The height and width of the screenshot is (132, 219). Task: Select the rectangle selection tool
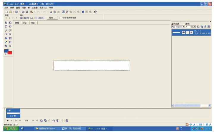click(x=10, y=23)
